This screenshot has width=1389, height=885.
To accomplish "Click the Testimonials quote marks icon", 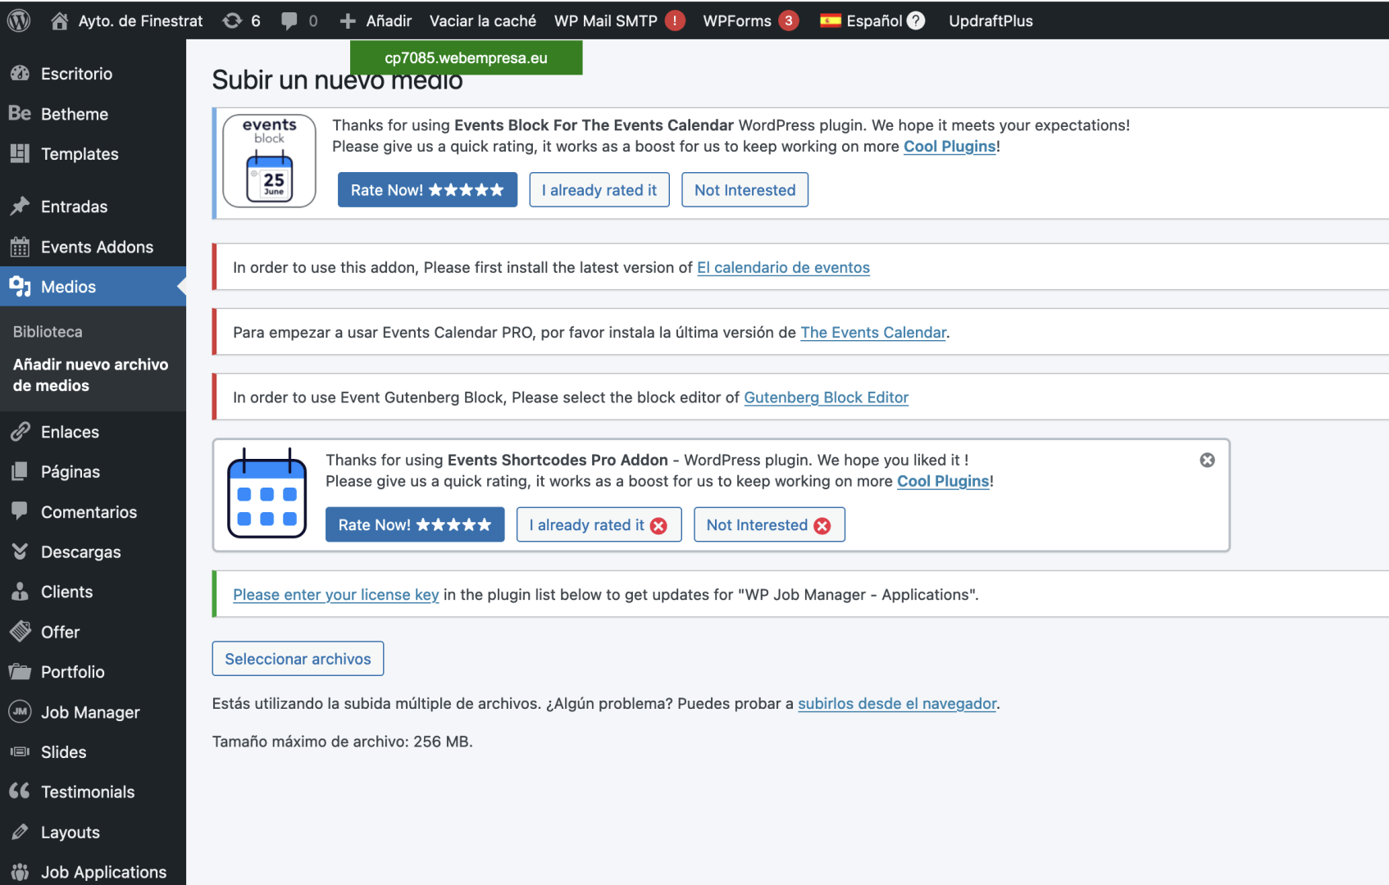I will [20, 791].
